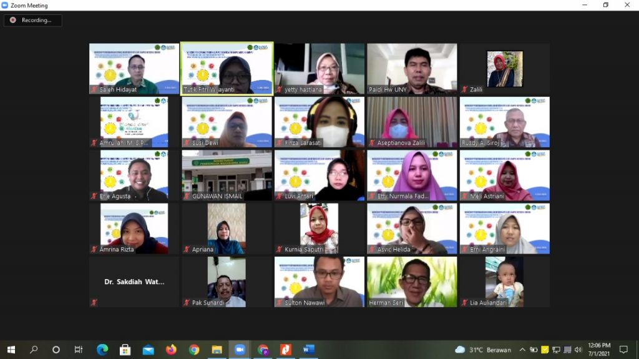Image resolution: width=639 pixels, height=359 pixels.
Task: Switch to Microsoft Word in taskbar
Action: point(309,350)
